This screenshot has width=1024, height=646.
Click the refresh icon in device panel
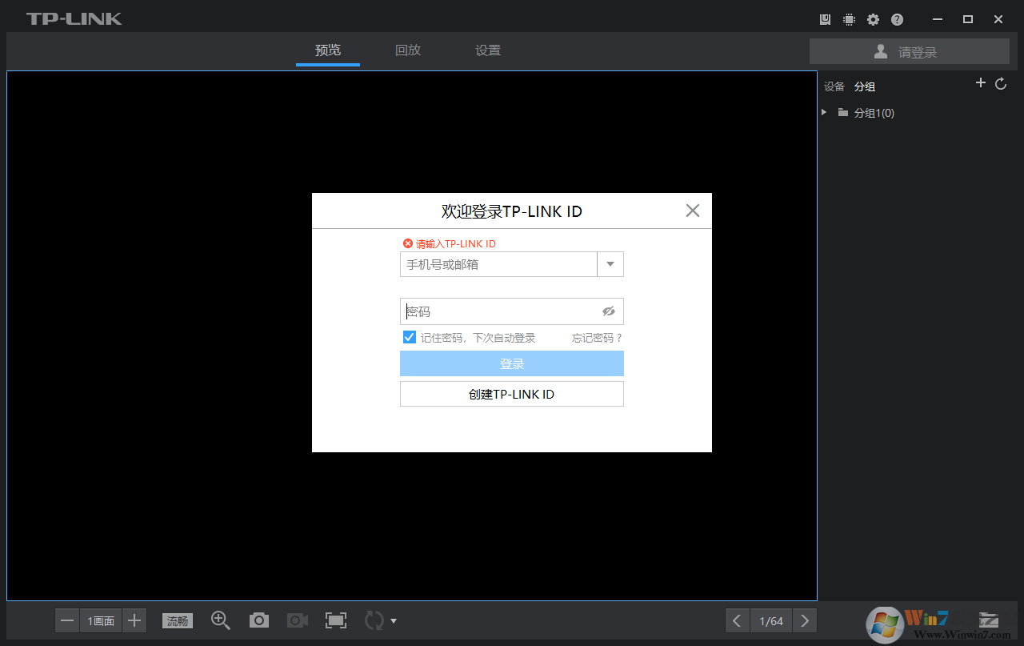point(1001,84)
